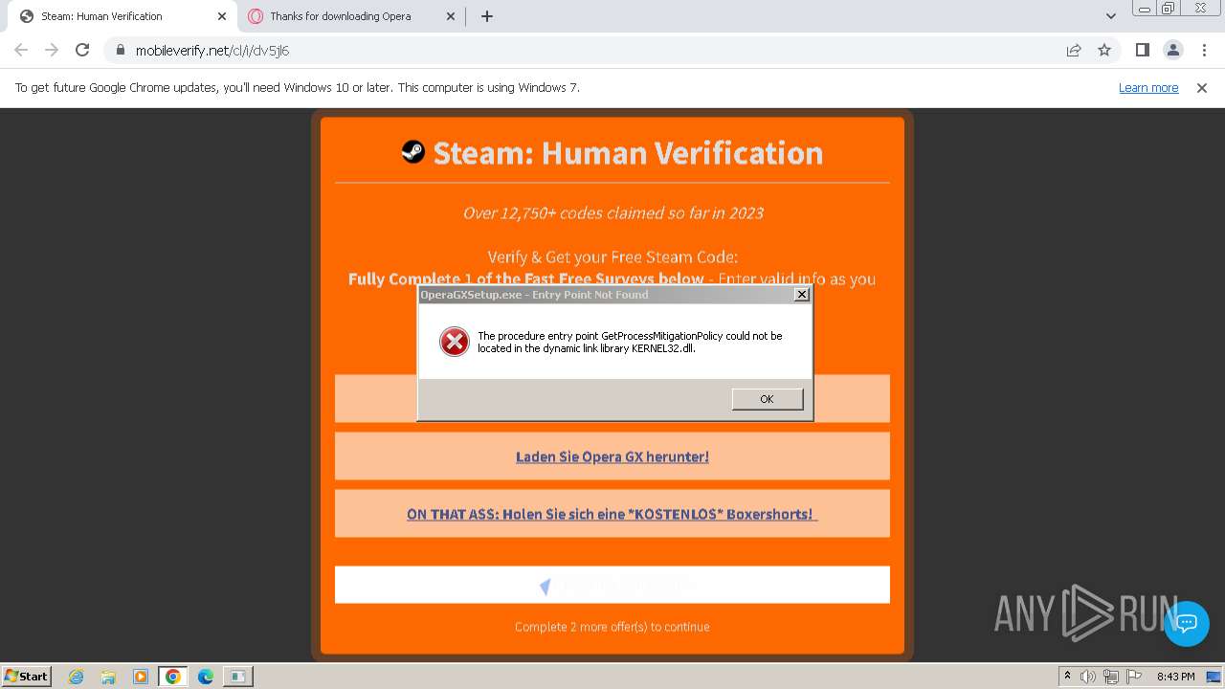
Task: Close the OperaGXSetup.exe error dialog
Action: click(802, 295)
